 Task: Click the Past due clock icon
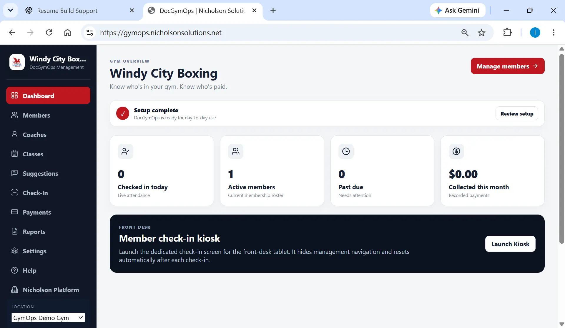pyautogui.click(x=346, y=151)
